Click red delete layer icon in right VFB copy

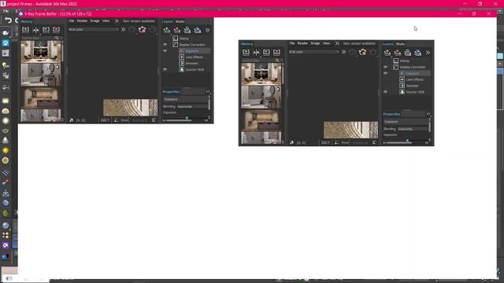398,53
